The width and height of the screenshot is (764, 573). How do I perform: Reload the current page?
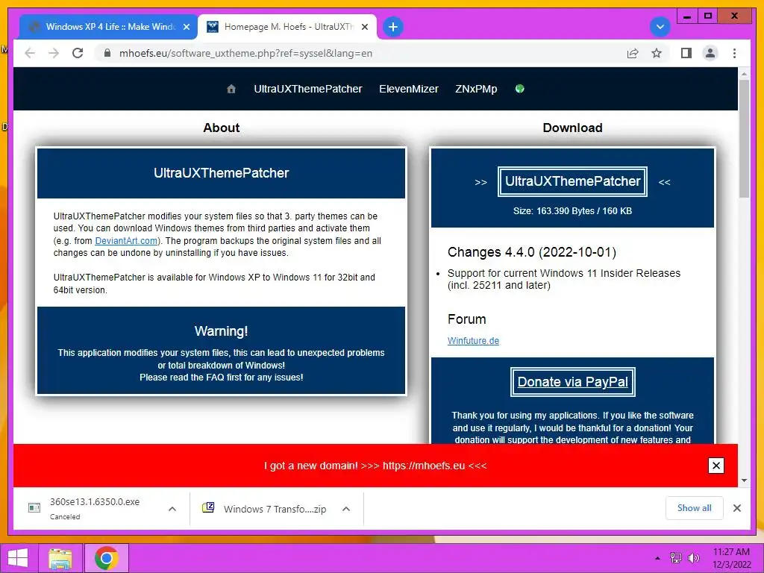click(78, 53)
